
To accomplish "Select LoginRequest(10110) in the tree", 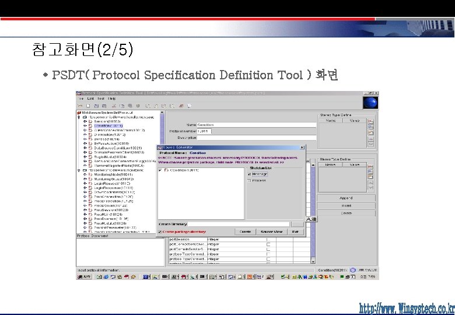I will (x=112, y=184).
